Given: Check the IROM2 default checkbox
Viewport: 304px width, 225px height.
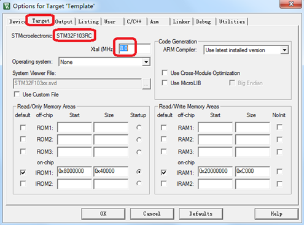Looking at the screenshot, I should 23,183.
